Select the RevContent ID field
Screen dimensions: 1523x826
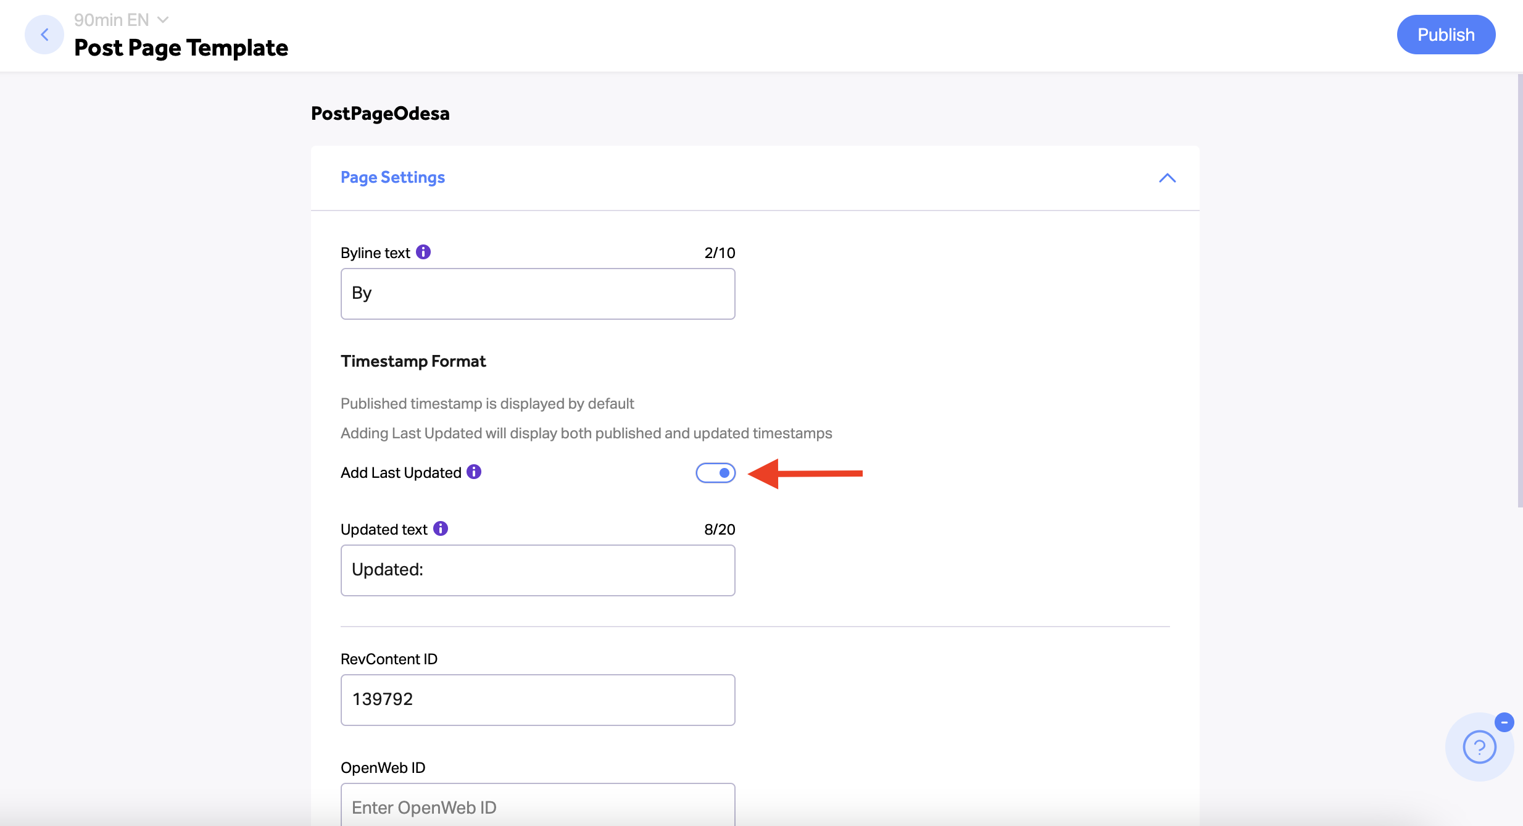(x=538, y=700)
